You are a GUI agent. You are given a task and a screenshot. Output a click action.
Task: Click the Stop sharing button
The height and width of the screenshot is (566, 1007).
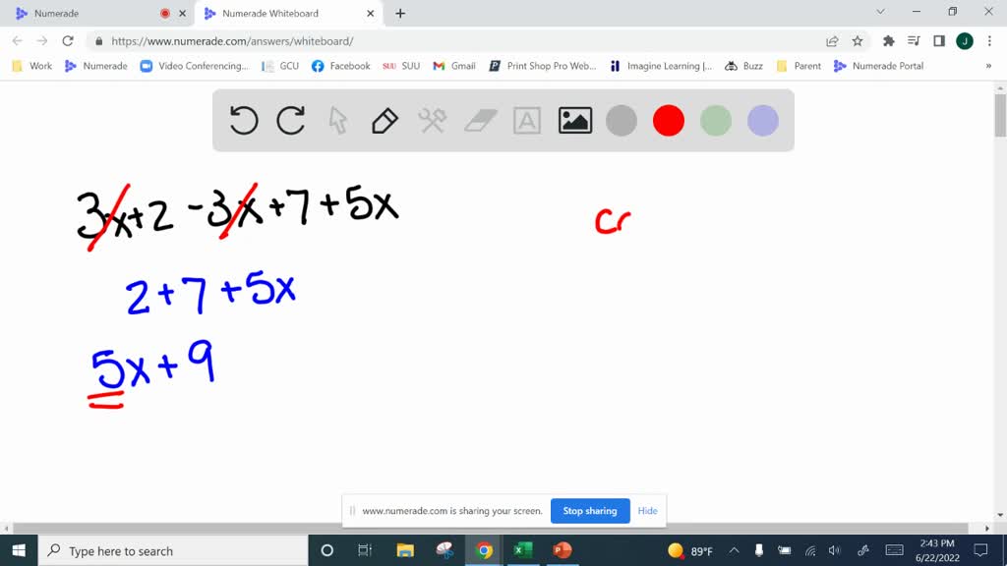click(590, 511)
